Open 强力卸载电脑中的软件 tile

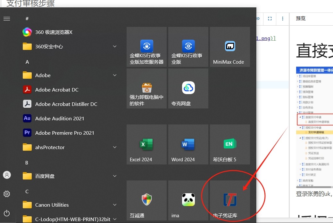(146, 88)
